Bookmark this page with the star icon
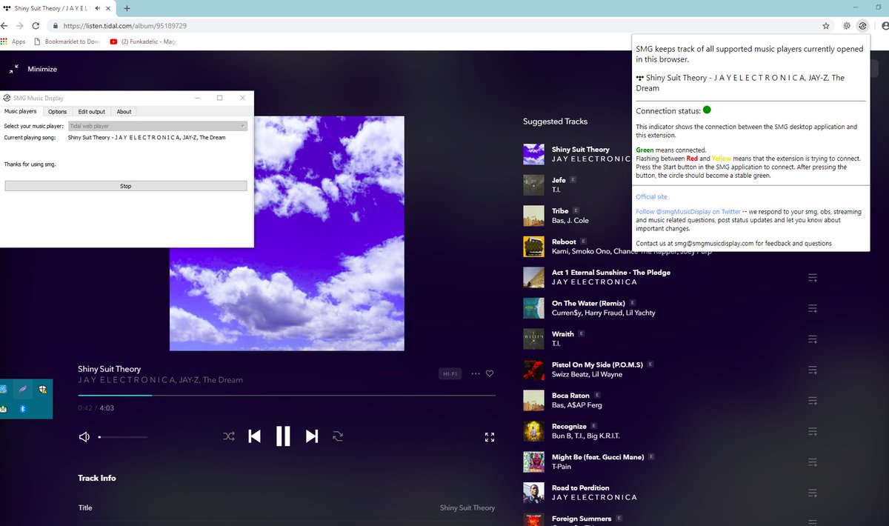The width and height of the screenshot is (889, 526). (x=825, y=25)
